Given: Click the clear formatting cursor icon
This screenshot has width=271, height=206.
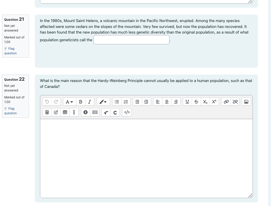Looking at the screenshot, I should (74, 112).
